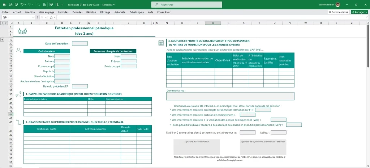Open the undo history dropdown arrow

(x=25, y=4)
